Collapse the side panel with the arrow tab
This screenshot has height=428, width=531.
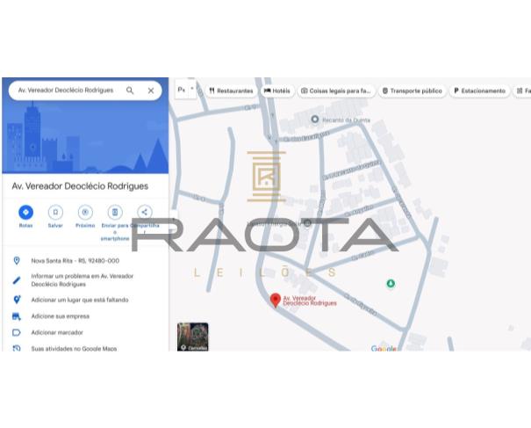[x=174, y=219]
